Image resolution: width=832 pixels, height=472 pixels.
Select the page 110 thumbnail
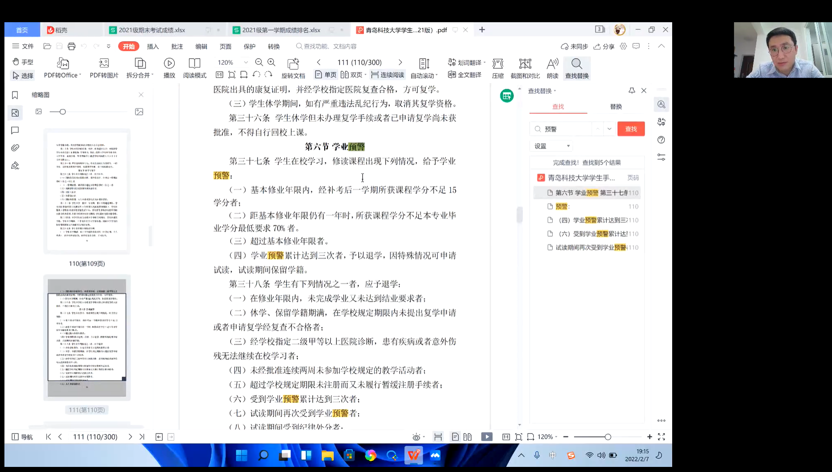click(87, 192)
